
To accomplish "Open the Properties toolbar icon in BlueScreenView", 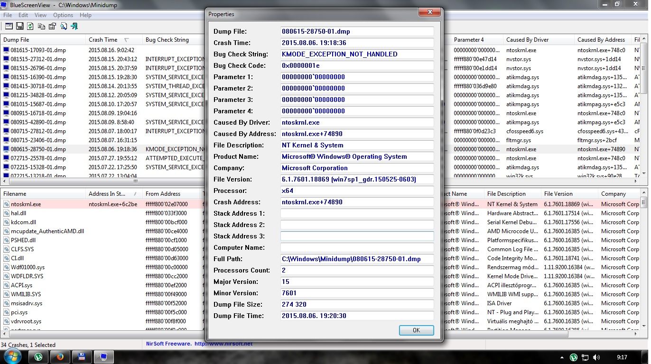I will coord(53,26).
